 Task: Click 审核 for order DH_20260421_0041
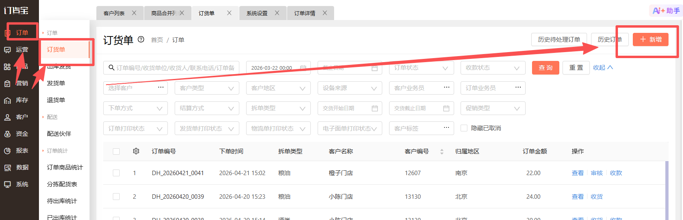click(597, 173)
